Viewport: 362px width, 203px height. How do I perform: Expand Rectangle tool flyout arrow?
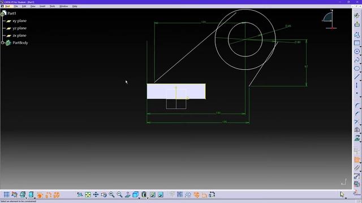pos(360,46)
